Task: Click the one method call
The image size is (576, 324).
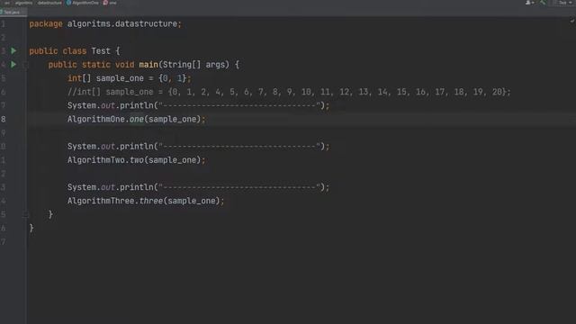Action: 136,119
